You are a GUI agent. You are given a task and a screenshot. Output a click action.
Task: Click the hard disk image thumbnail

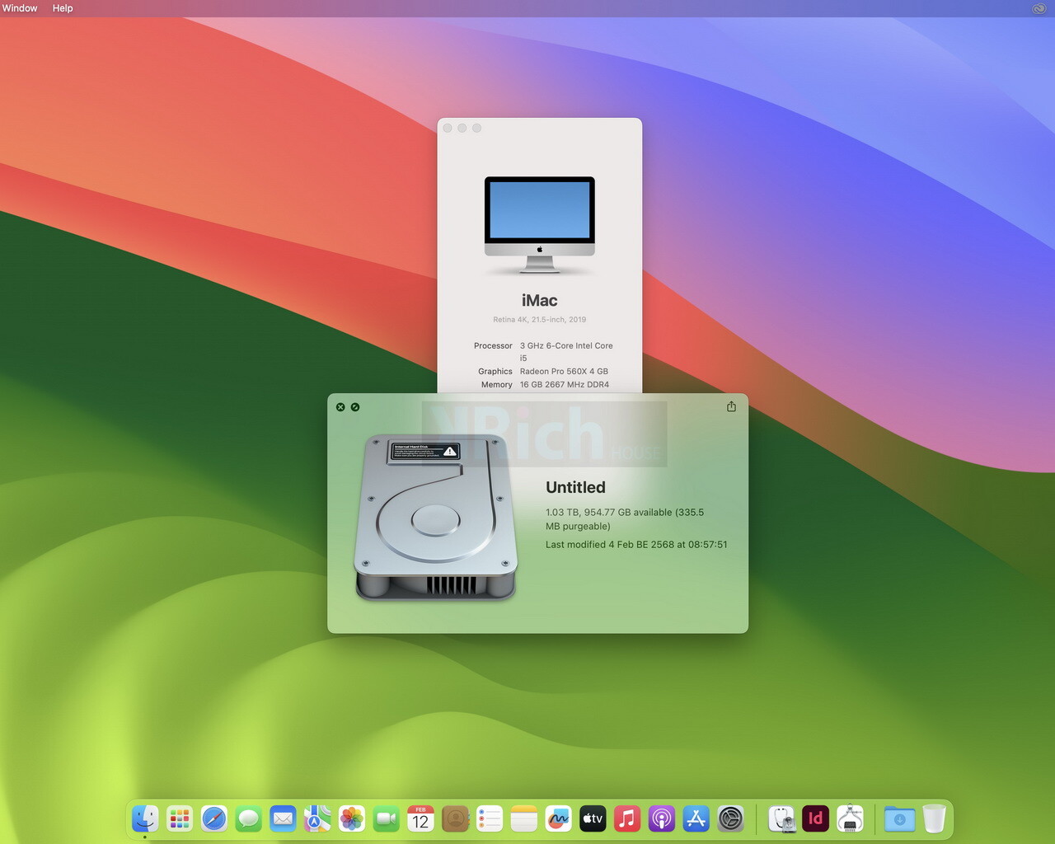coord(436,517)
